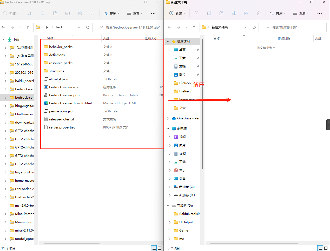Click horizontal scrollbar in left file list
Viewport: 330px width, 251px height.
pyautogui.click(x=71, y=243)
